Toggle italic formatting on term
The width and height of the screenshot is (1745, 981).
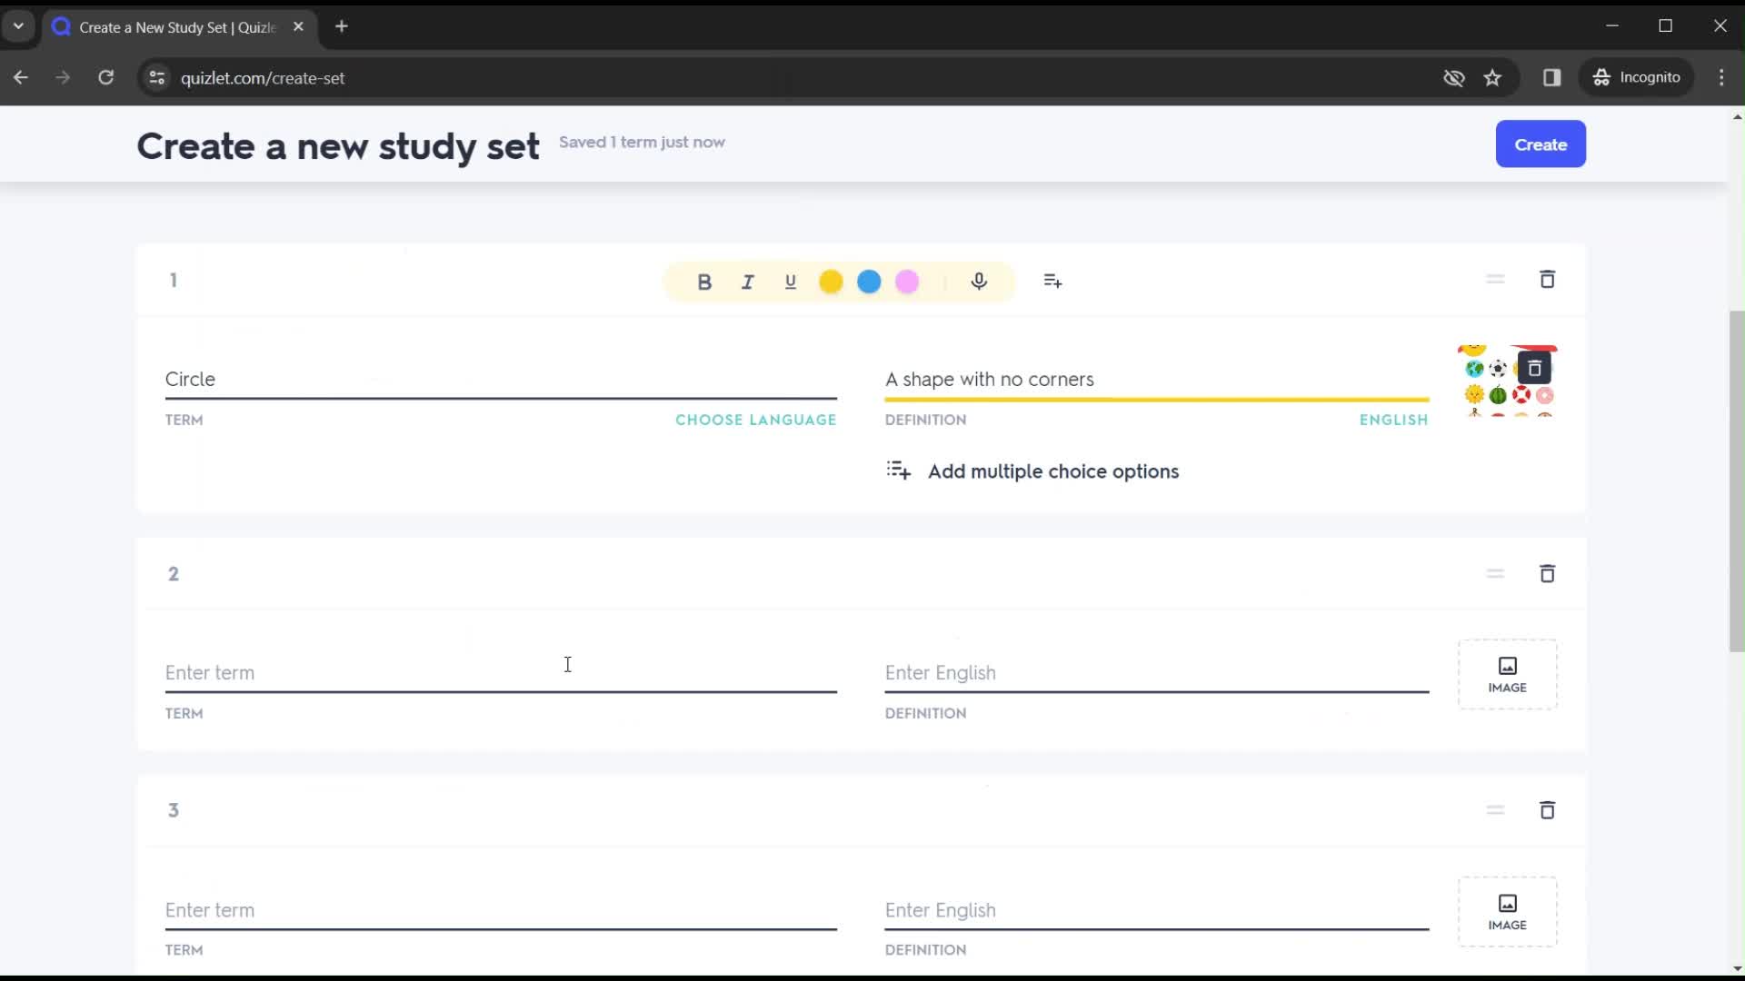tap(747, 281)
